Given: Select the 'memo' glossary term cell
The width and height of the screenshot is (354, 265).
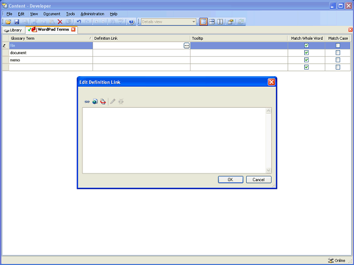Looking at the screenshot, I should (x=51, y=60).
